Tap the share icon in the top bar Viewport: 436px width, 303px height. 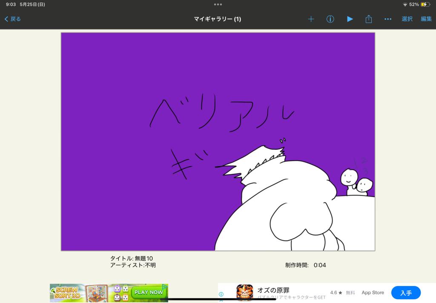pyautogui.click(x=369, y=19)
